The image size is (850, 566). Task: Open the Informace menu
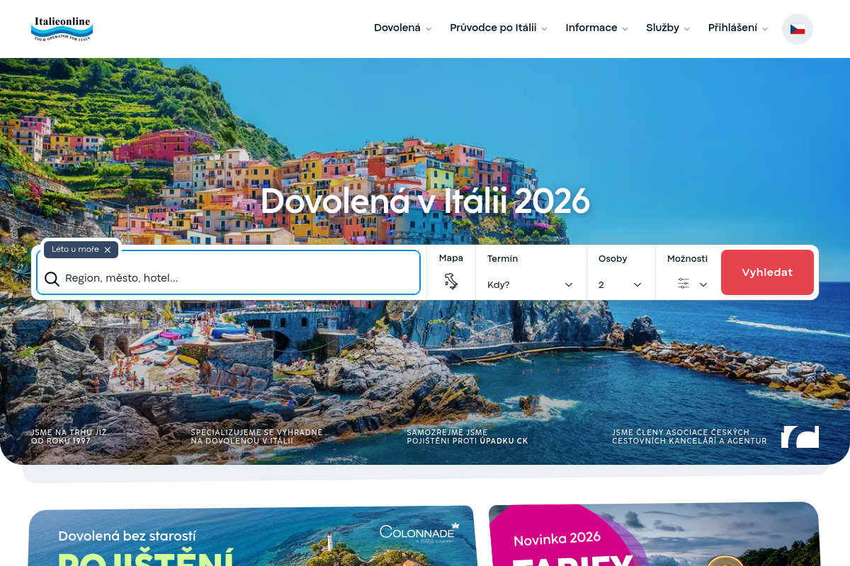(x=596, y=28)
